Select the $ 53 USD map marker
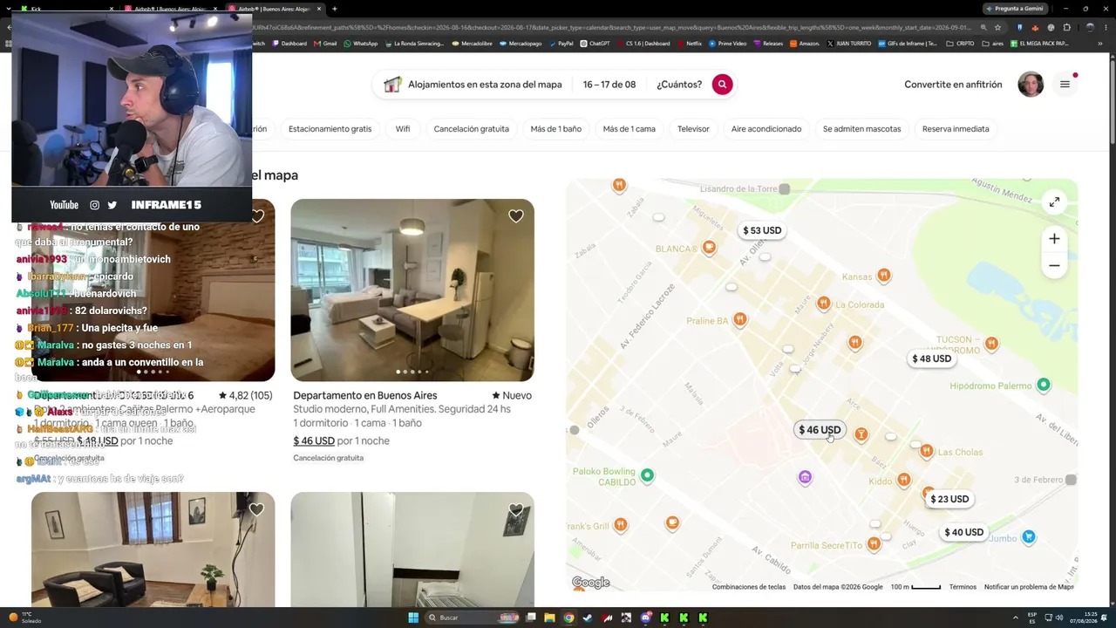1116x628 pixels. pos(762,230)
